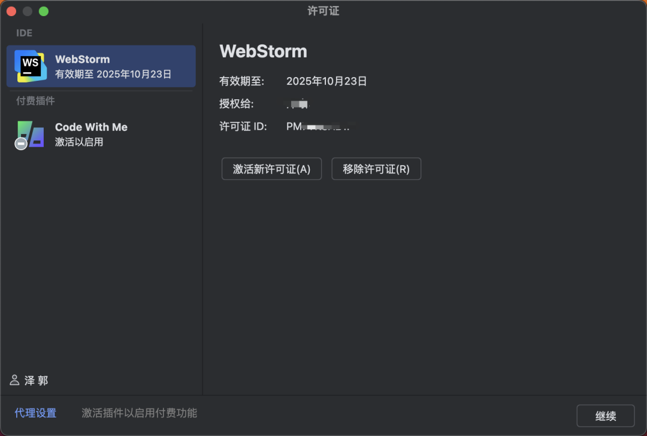The width and height of the screenshot is (647, 436).
Task: Click the badge on the Code With Me icon
Action: (x=20, y=144)
